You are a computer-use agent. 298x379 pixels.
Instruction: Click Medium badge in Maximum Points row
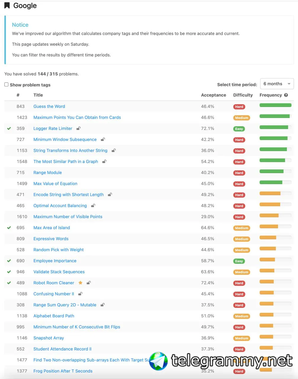[x=242, y=118]
